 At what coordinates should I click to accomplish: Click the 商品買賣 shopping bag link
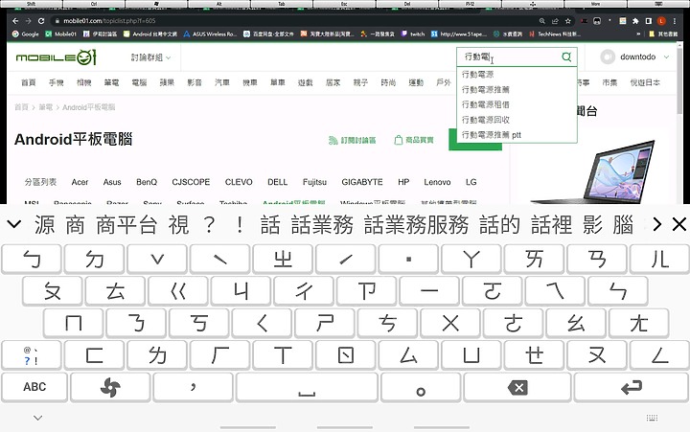(x=414, y=140)
